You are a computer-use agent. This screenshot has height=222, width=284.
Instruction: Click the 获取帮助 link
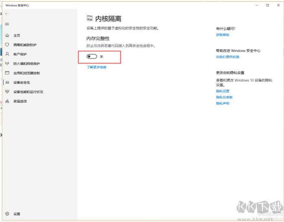click(x=222, y=35)
